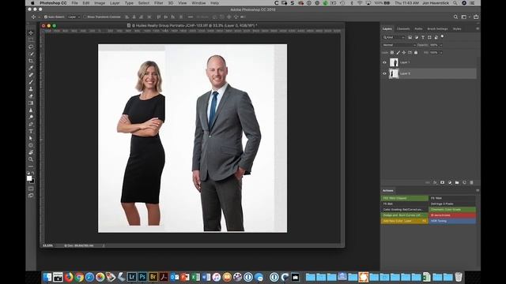Toggle lock image pixels brush icon
This screenshot has height=284, width=506.
coord(398,53)
